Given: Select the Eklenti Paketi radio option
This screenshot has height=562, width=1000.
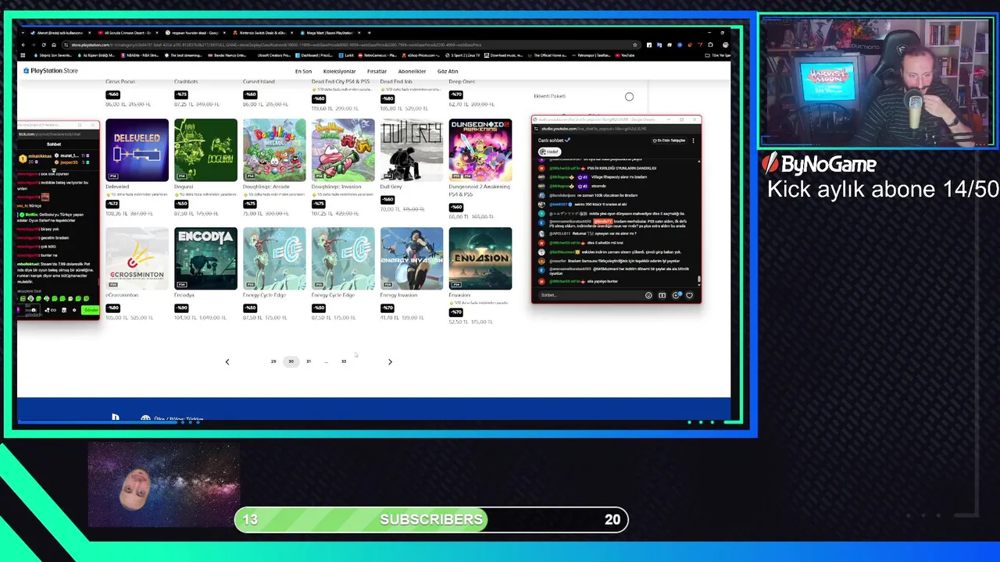Looking at the screenshot, I should tap(629, 97).
